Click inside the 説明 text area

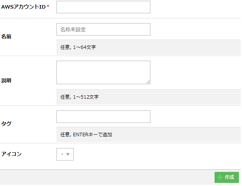pyautogui.click(x=103, y=72)
